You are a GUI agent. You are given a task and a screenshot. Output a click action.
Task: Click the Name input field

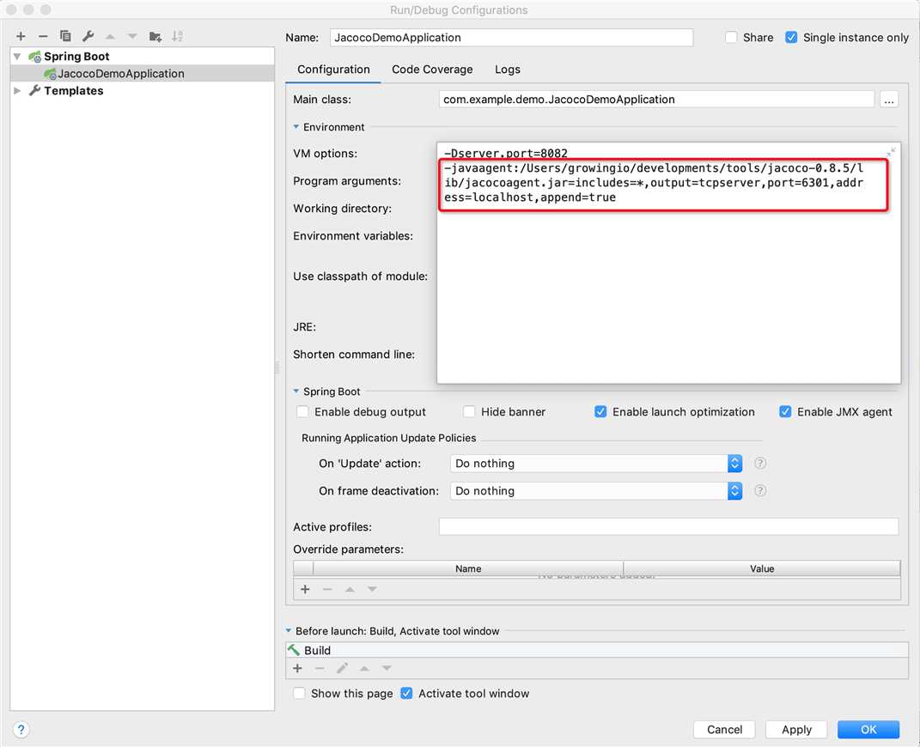point(511,38)
